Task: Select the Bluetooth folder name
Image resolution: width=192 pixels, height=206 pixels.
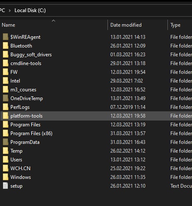Action: coord(21,46)
